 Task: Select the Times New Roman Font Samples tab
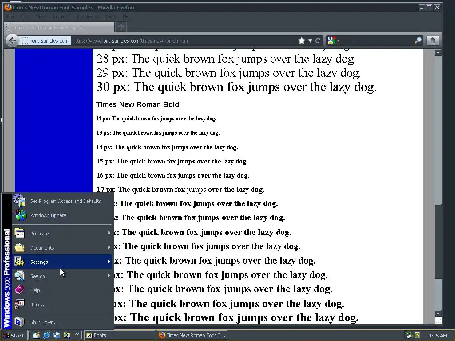pos(59,27)
